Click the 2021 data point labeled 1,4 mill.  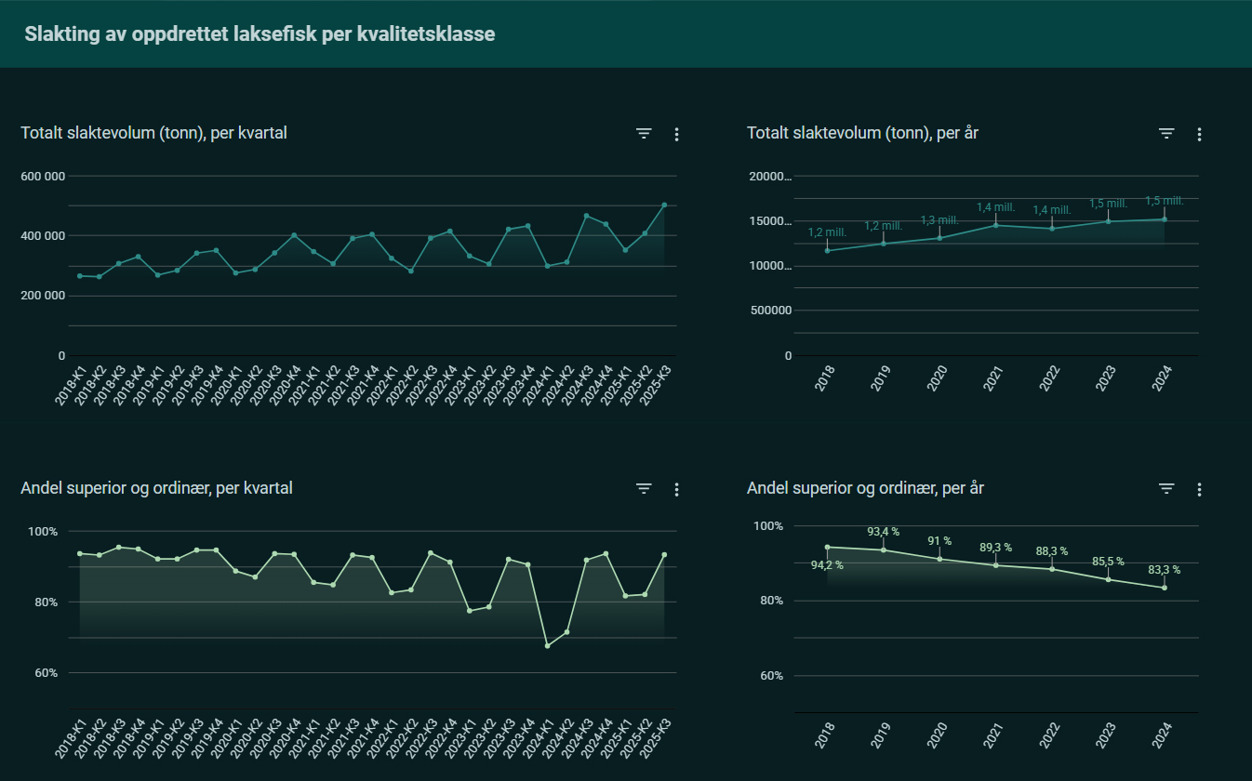click(995, 225)
